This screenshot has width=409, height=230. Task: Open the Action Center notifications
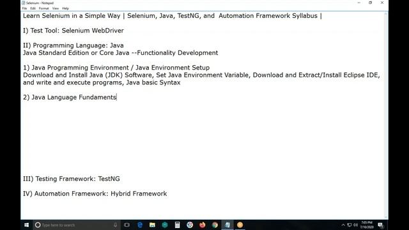[381, 225]
